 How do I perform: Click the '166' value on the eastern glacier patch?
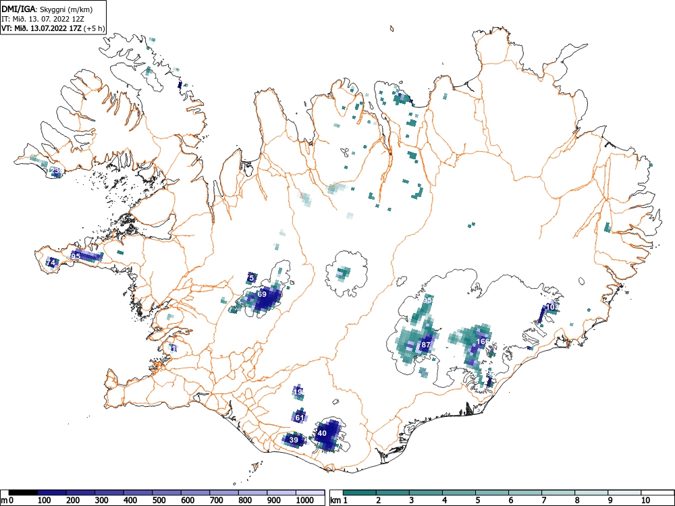[x=483, y=341]
